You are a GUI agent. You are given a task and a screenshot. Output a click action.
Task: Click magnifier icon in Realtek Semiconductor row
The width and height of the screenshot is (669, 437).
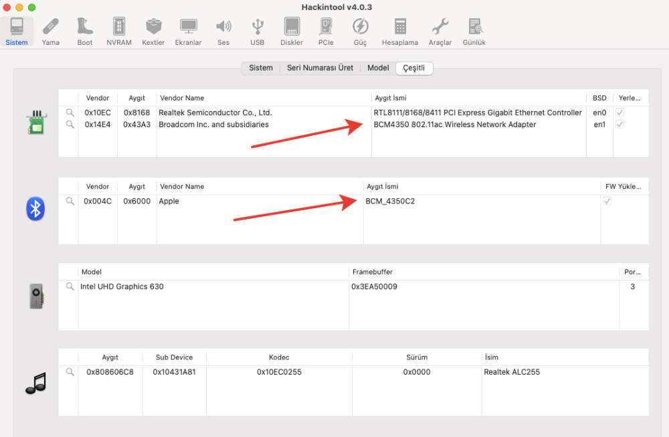[x=70, y=112]
